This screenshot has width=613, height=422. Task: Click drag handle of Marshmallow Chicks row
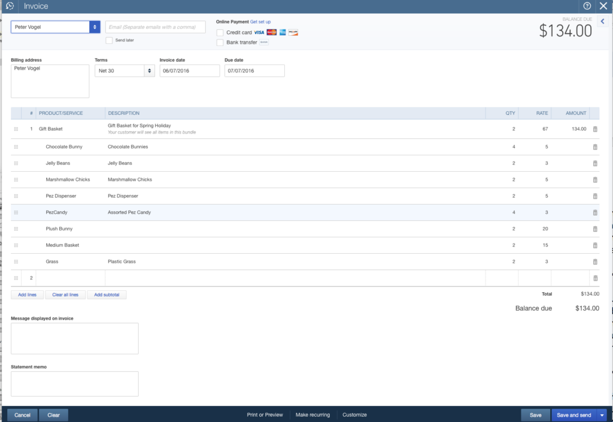[16, 180]
